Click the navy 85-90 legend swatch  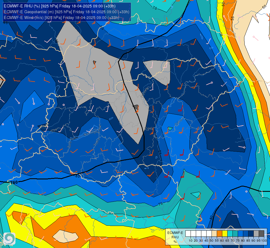point(251,234)
